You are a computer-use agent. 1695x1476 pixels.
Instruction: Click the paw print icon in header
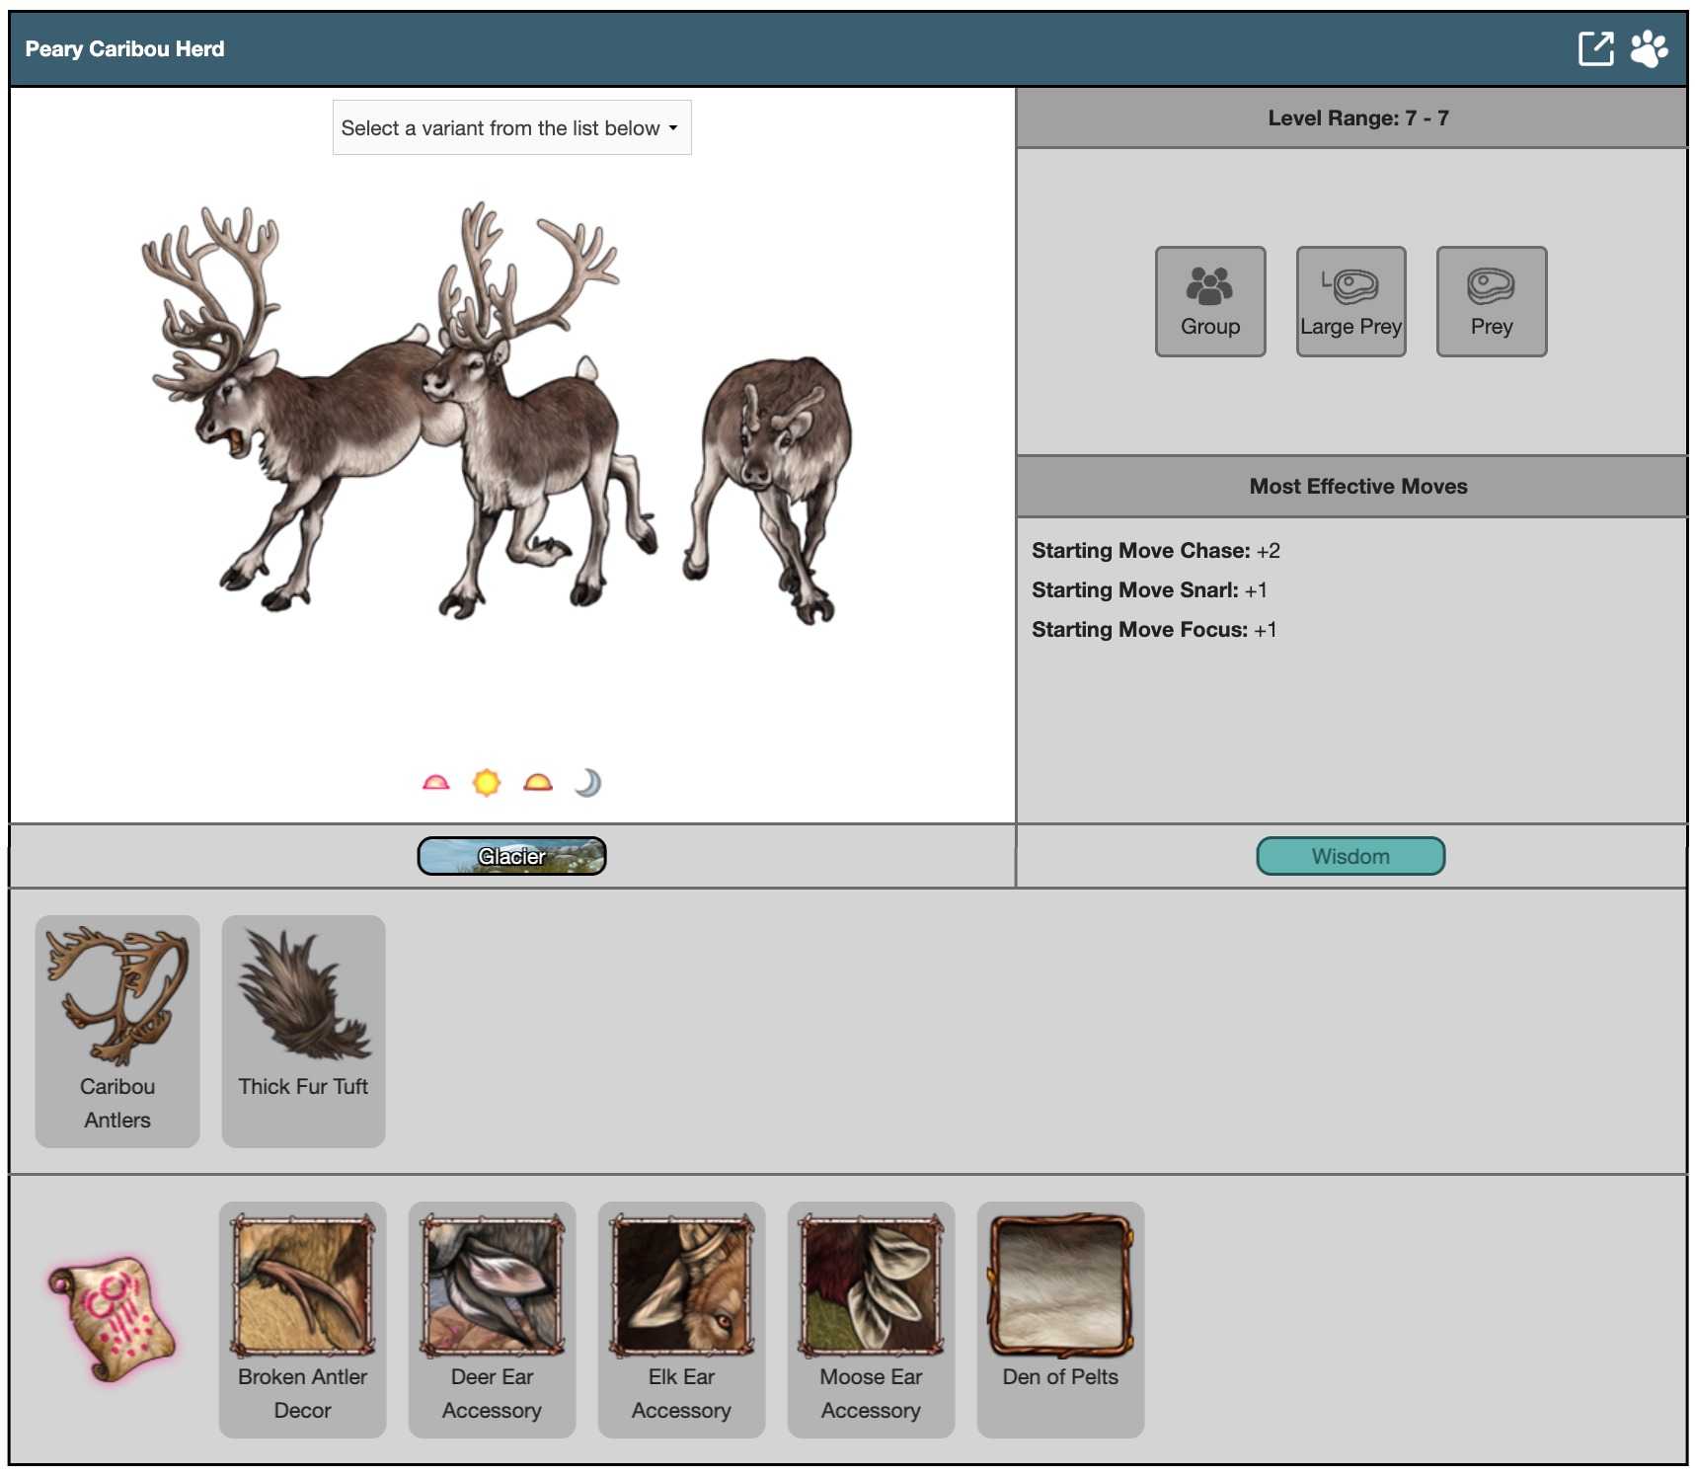[x=1648, y=48]
